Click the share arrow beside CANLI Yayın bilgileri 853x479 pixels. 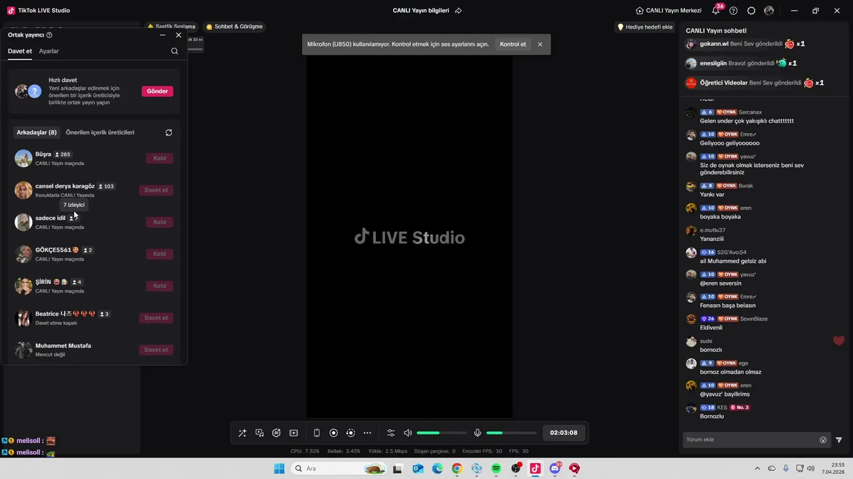pos(458,11)
